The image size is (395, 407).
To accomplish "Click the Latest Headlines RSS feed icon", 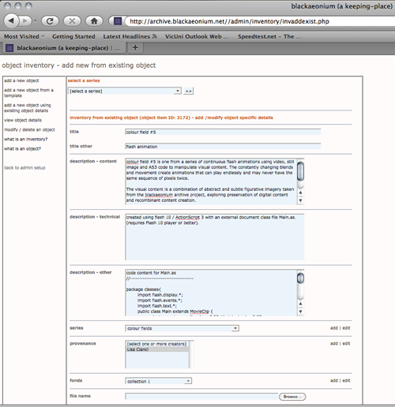I will click(x=155, y=36).
